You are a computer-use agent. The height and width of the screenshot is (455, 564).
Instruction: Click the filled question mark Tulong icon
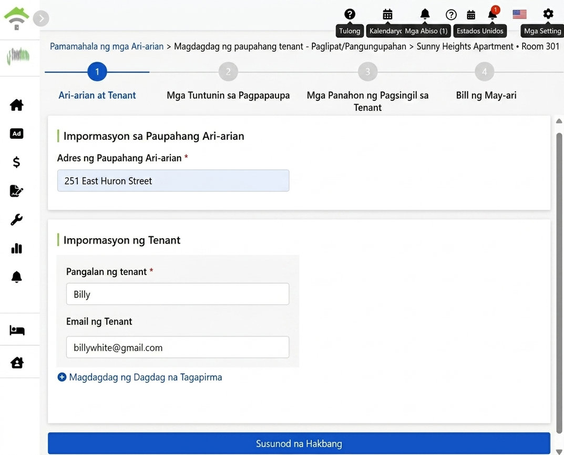click(350, 14)
